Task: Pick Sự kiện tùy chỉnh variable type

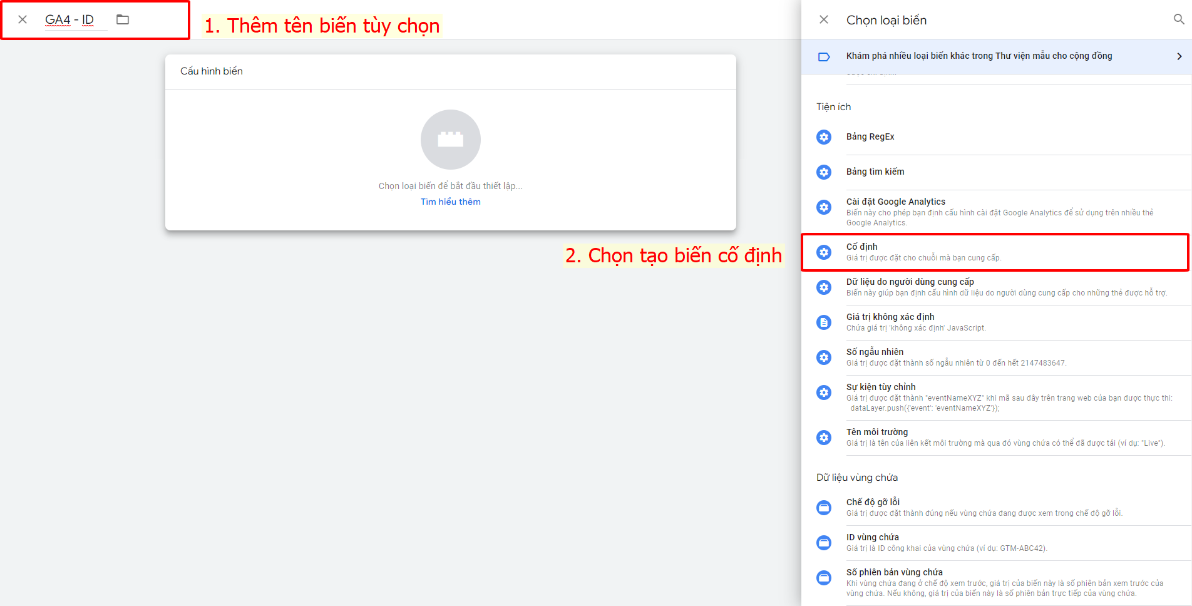Action: click(x=997, y=398)
